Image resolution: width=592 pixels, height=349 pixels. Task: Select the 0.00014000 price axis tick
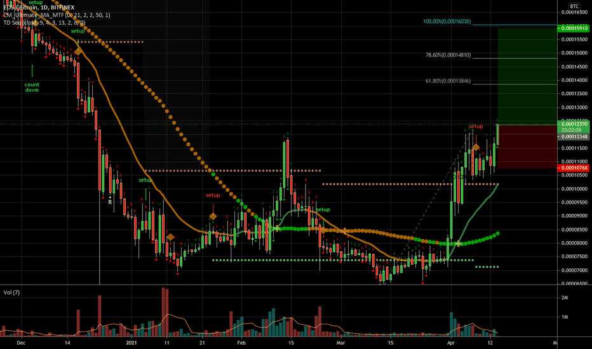click(574, 80)
